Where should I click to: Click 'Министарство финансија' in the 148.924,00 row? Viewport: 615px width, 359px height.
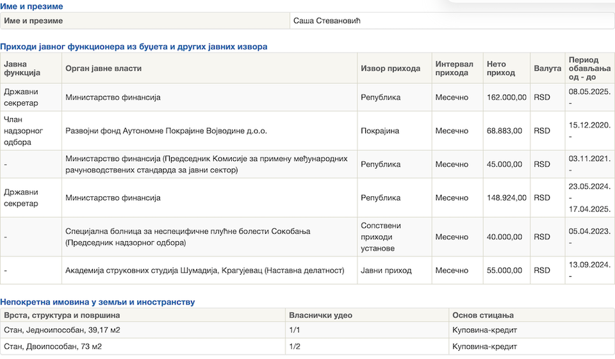click(113, 197)
